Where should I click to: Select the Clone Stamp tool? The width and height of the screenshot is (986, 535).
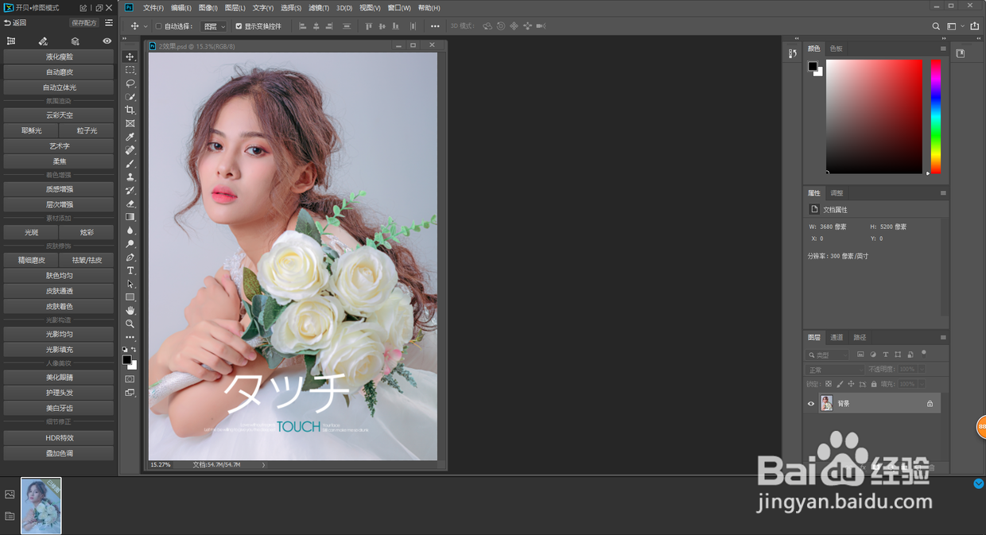pos(130,177)
